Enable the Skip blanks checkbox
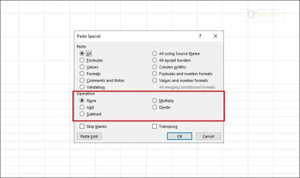300x178 pixels. point(82,126)
